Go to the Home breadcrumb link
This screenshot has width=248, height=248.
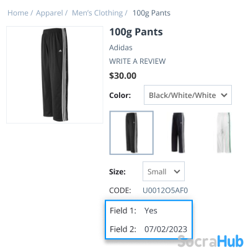(18, 13)
